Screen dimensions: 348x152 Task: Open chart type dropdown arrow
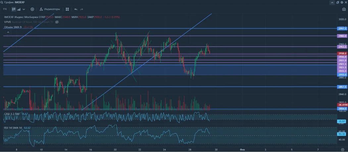(24, 9)
